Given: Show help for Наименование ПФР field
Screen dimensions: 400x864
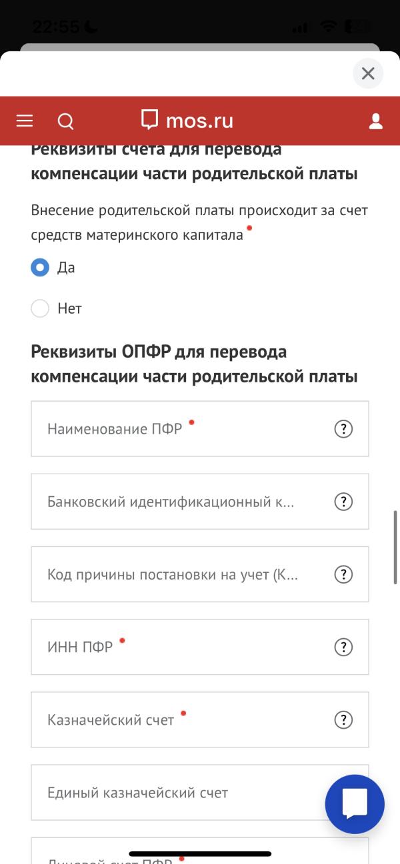Looking at the screenshot, I should (343, 429).
